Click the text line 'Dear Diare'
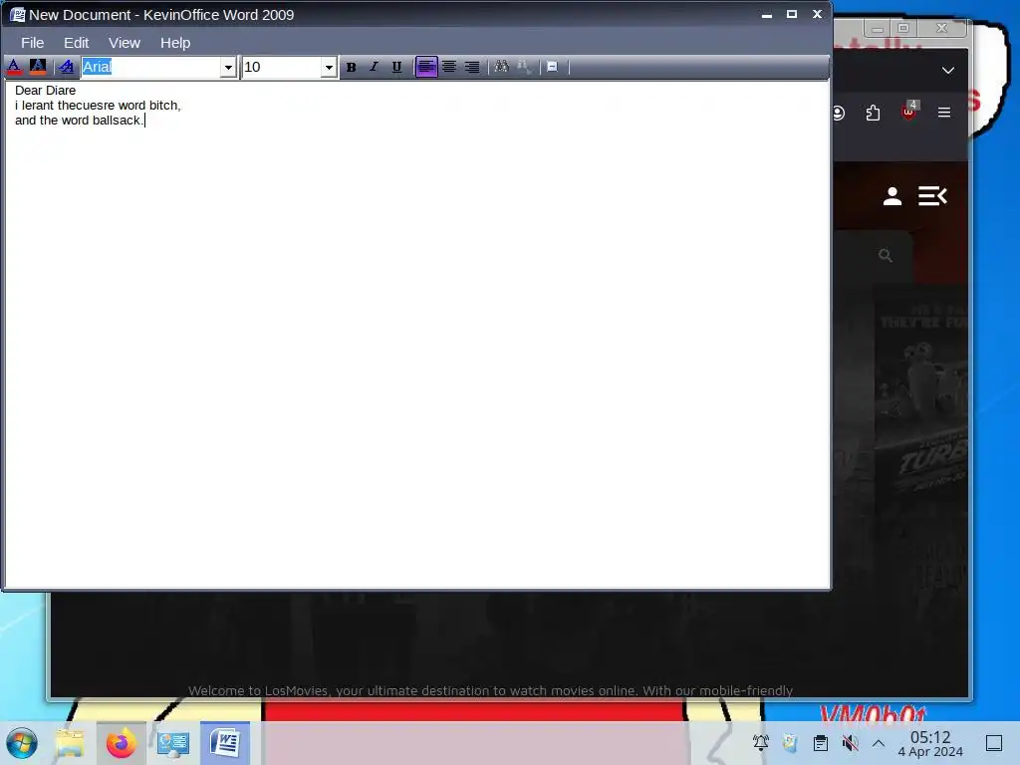The width and height of the screenshot is (1020, 765). (46, 91)
